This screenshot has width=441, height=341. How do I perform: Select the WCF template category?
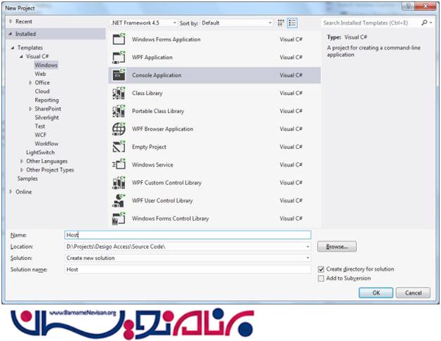(x=41, y=135)
